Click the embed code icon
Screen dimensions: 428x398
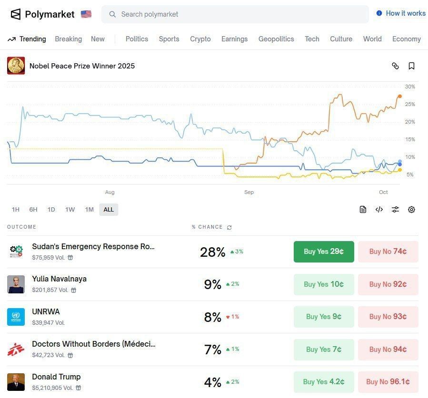[x=379, y=210]
